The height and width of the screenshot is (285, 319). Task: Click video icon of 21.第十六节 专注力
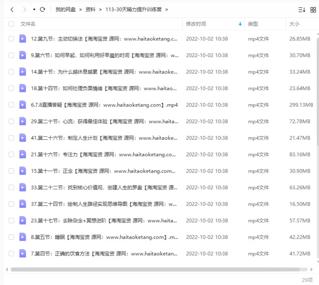[23, 154]
